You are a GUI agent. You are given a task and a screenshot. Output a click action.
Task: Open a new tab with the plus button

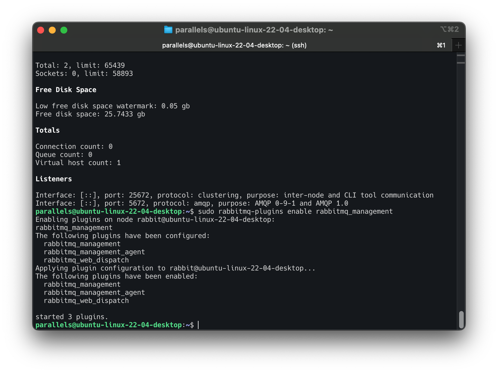(x=458, y=45)
